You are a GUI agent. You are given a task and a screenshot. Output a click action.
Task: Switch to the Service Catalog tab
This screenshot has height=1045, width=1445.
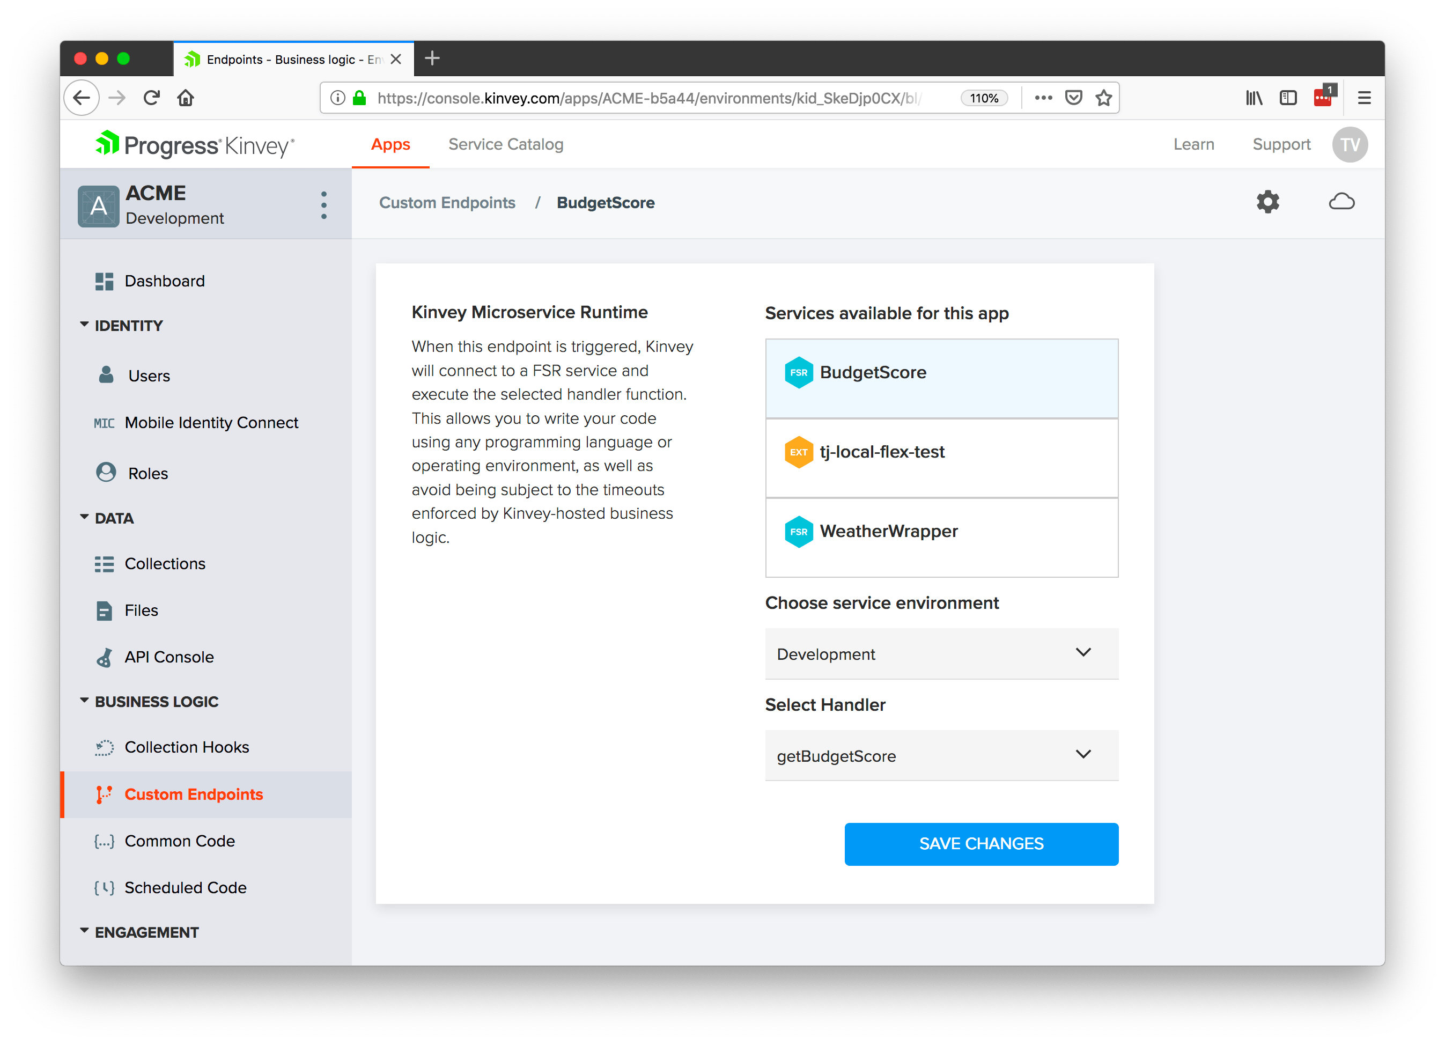505,145
